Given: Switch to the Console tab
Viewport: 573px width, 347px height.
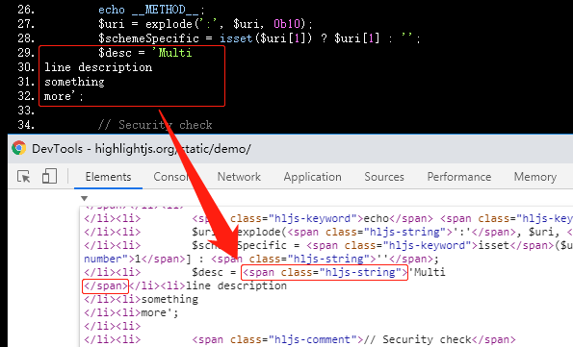Looking at the screenshot, I should click(x=171, y=177).
